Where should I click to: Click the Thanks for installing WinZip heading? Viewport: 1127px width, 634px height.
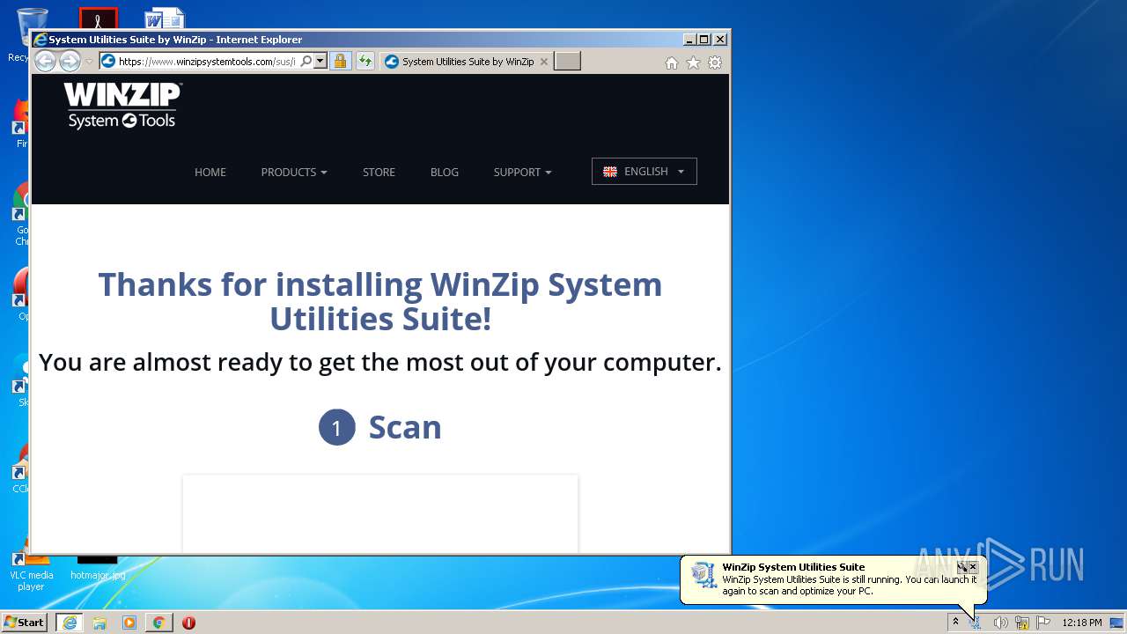[x=380, y=301]
